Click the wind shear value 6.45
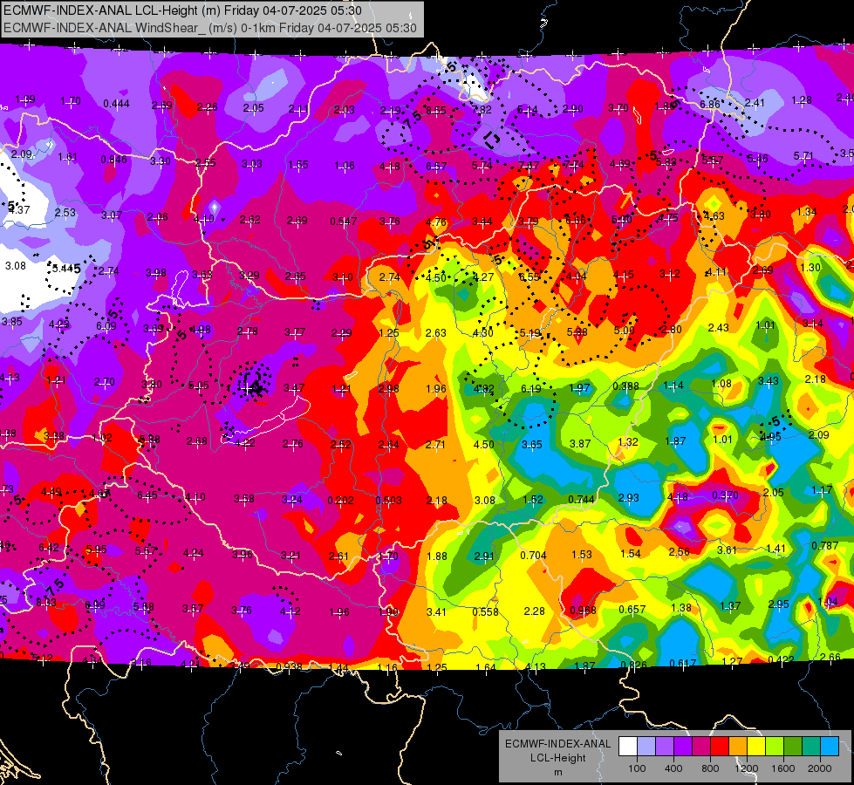Screen dimensions: 854x785 [x=147, y=495]
